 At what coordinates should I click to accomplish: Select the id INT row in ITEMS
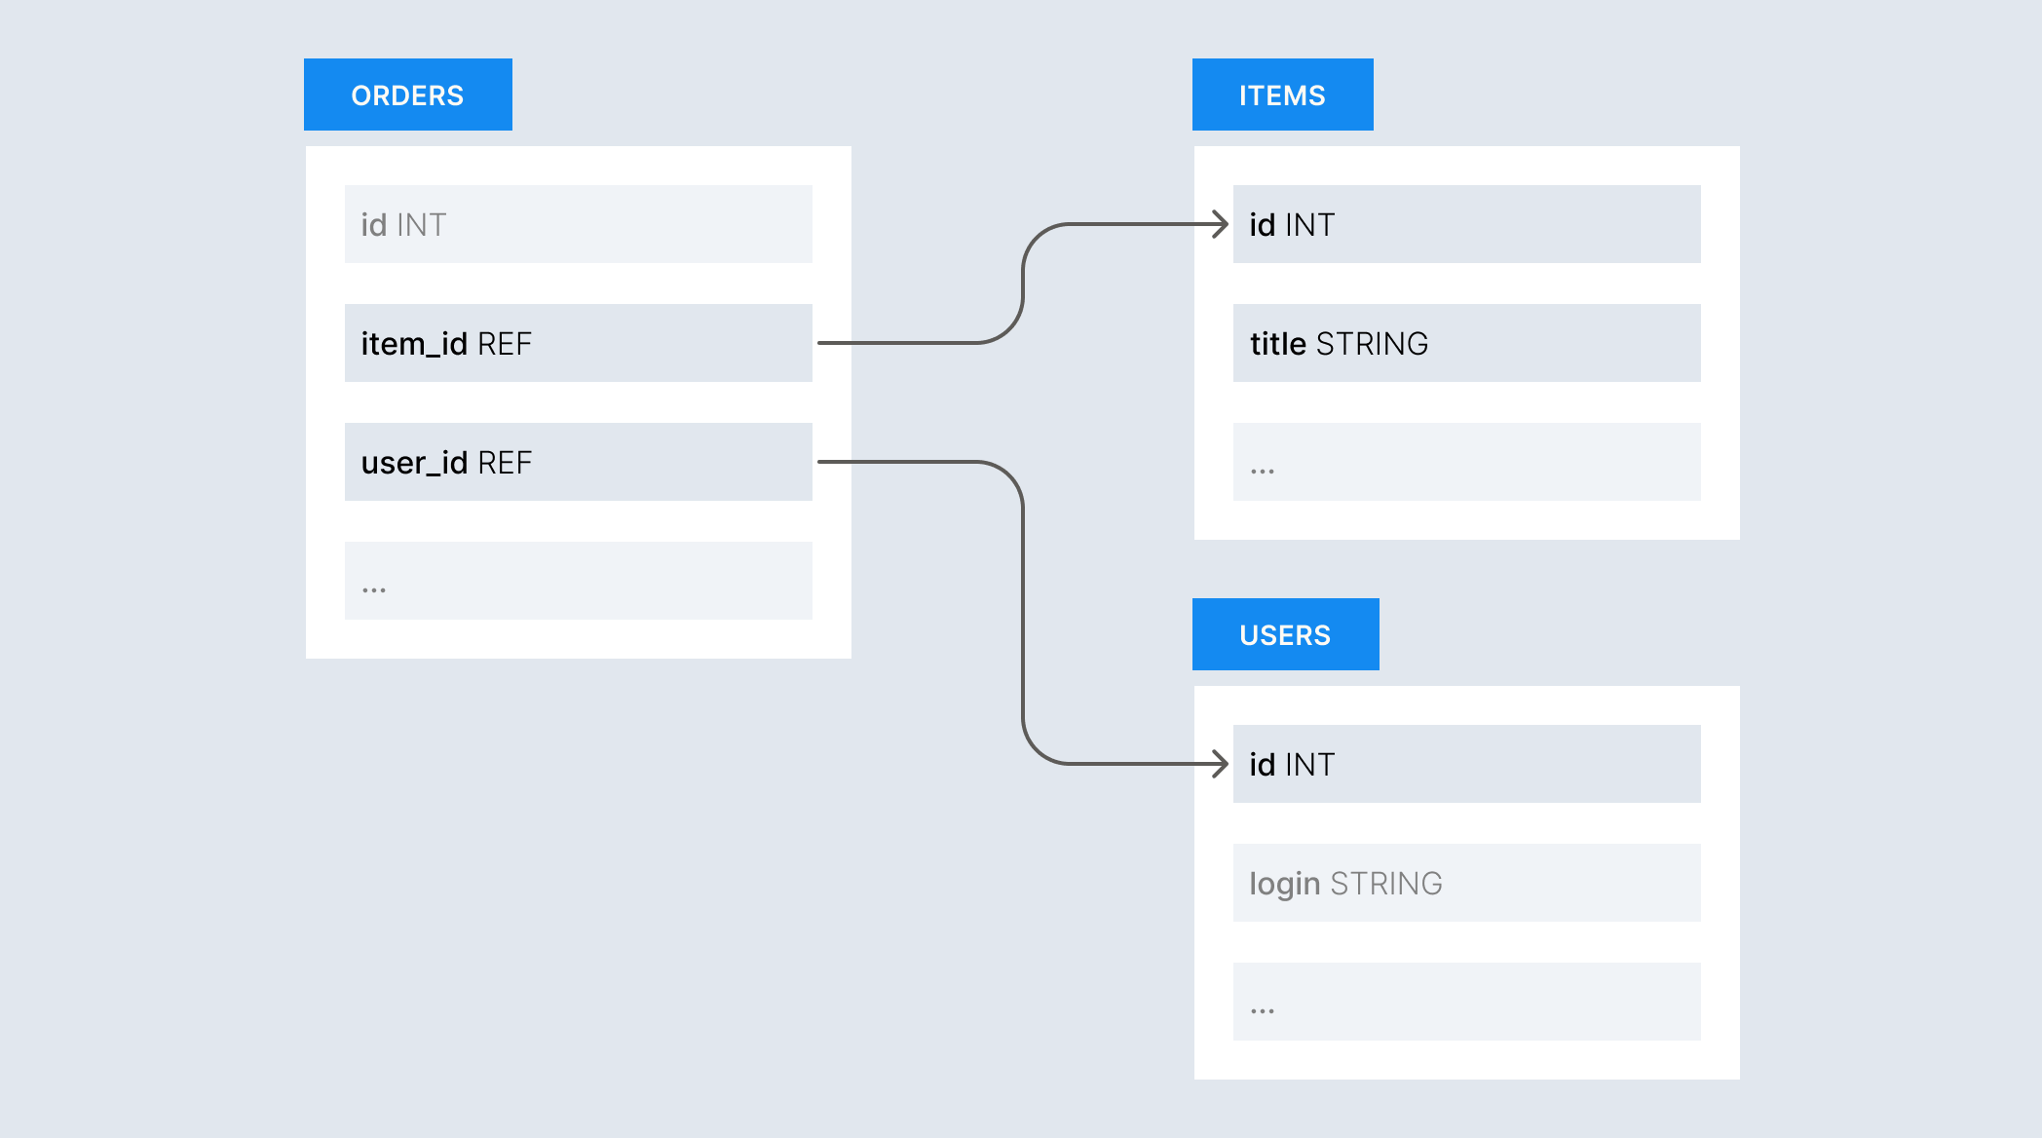coord(1466,224)
